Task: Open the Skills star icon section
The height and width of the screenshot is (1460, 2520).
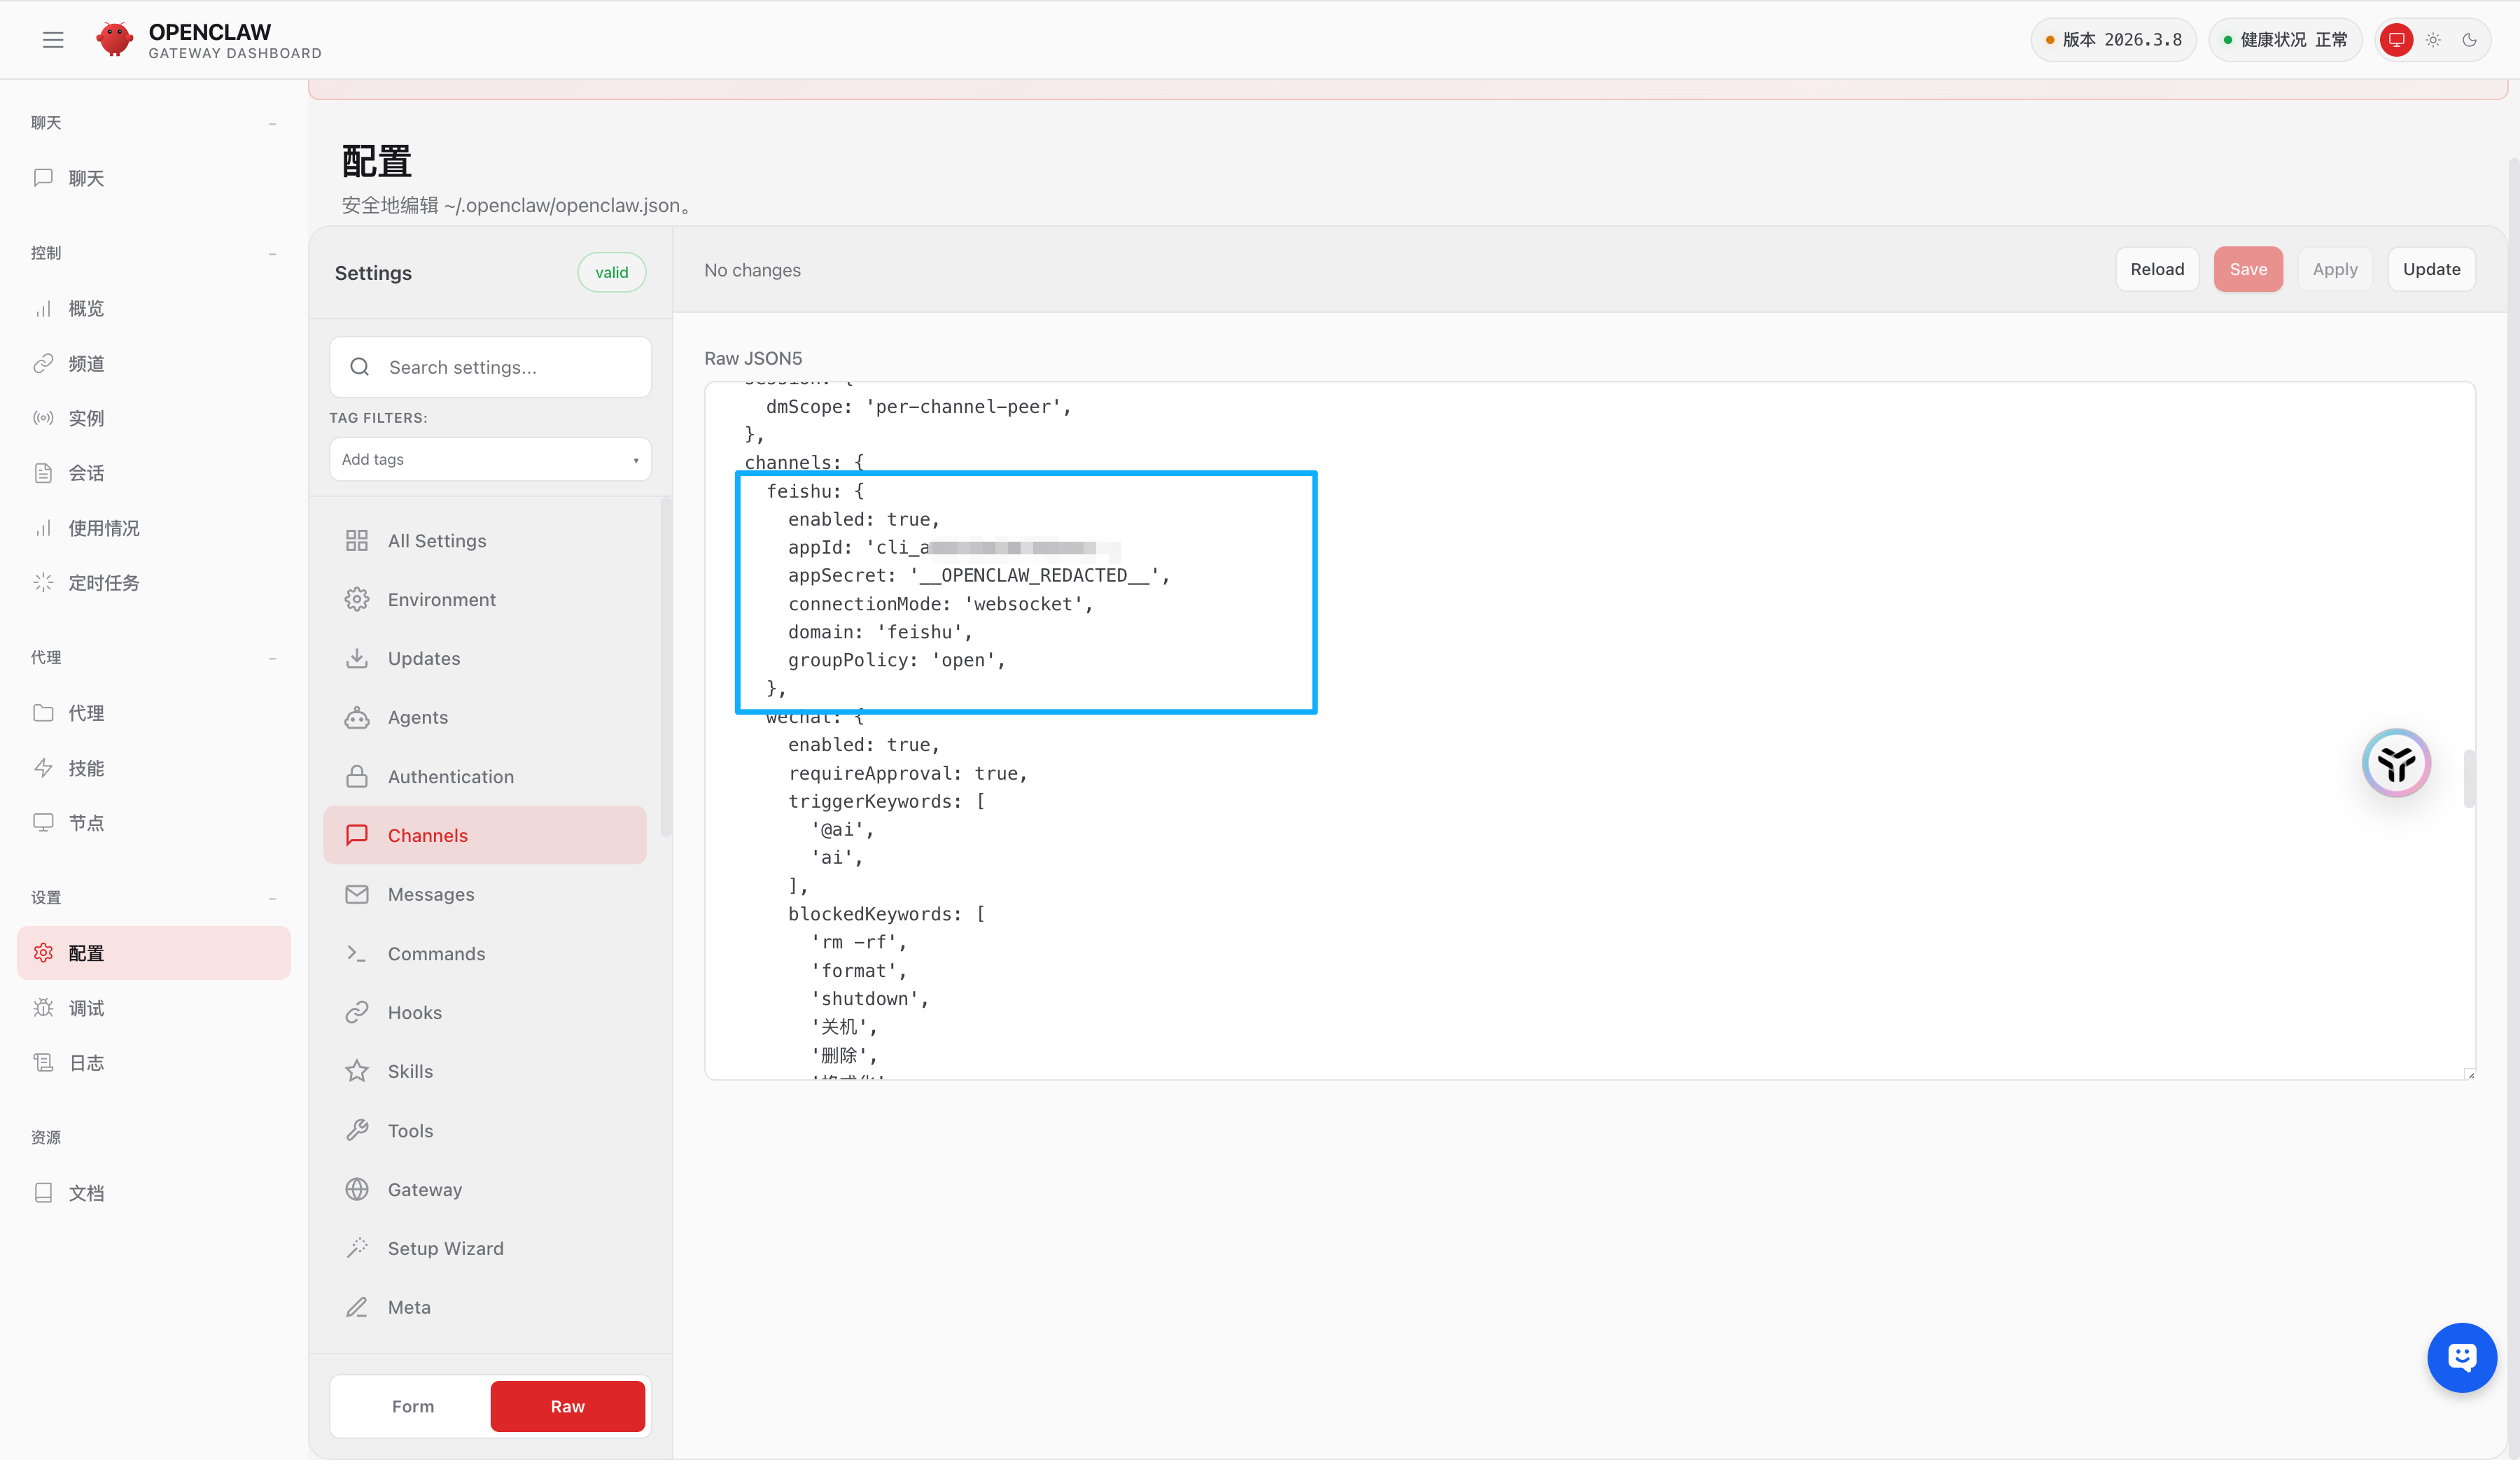Action: (x=410, y=1071)
